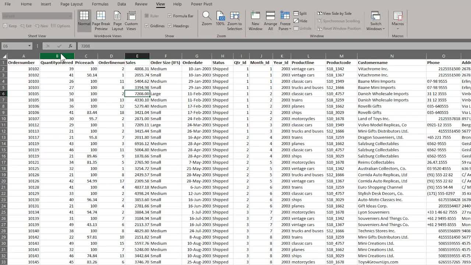Hide the current window

pyautogui.click(x=300, y=21)
